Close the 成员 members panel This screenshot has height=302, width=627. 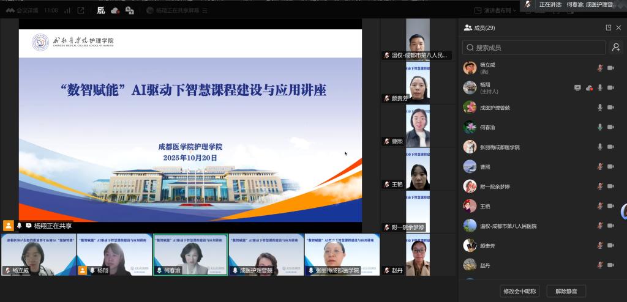[618, 28]
